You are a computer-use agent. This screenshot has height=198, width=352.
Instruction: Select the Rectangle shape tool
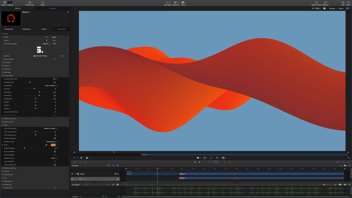[x=198, y=158]
